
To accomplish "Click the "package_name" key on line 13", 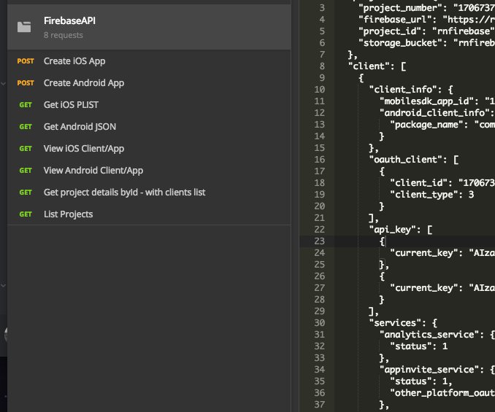I will [x=427, y=125].
